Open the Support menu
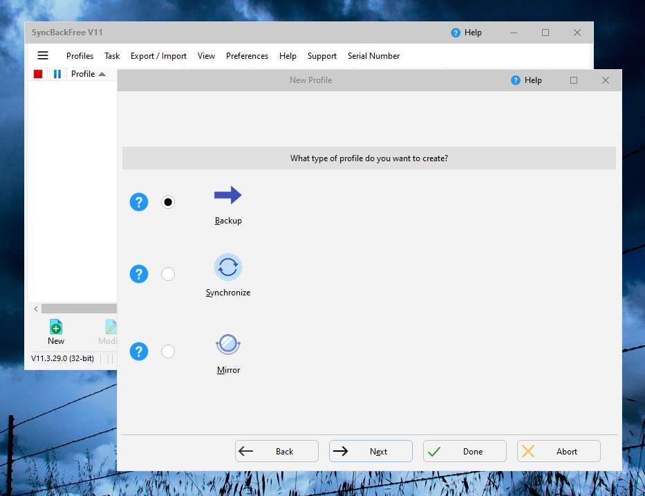 (321, 55)
